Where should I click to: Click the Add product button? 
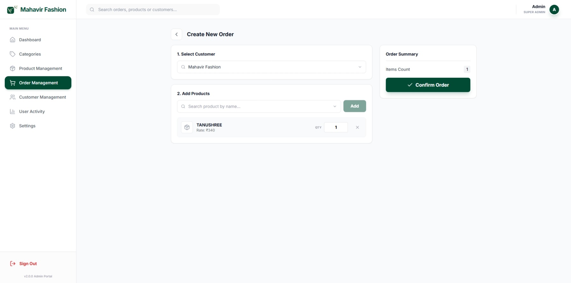point(355,106)
